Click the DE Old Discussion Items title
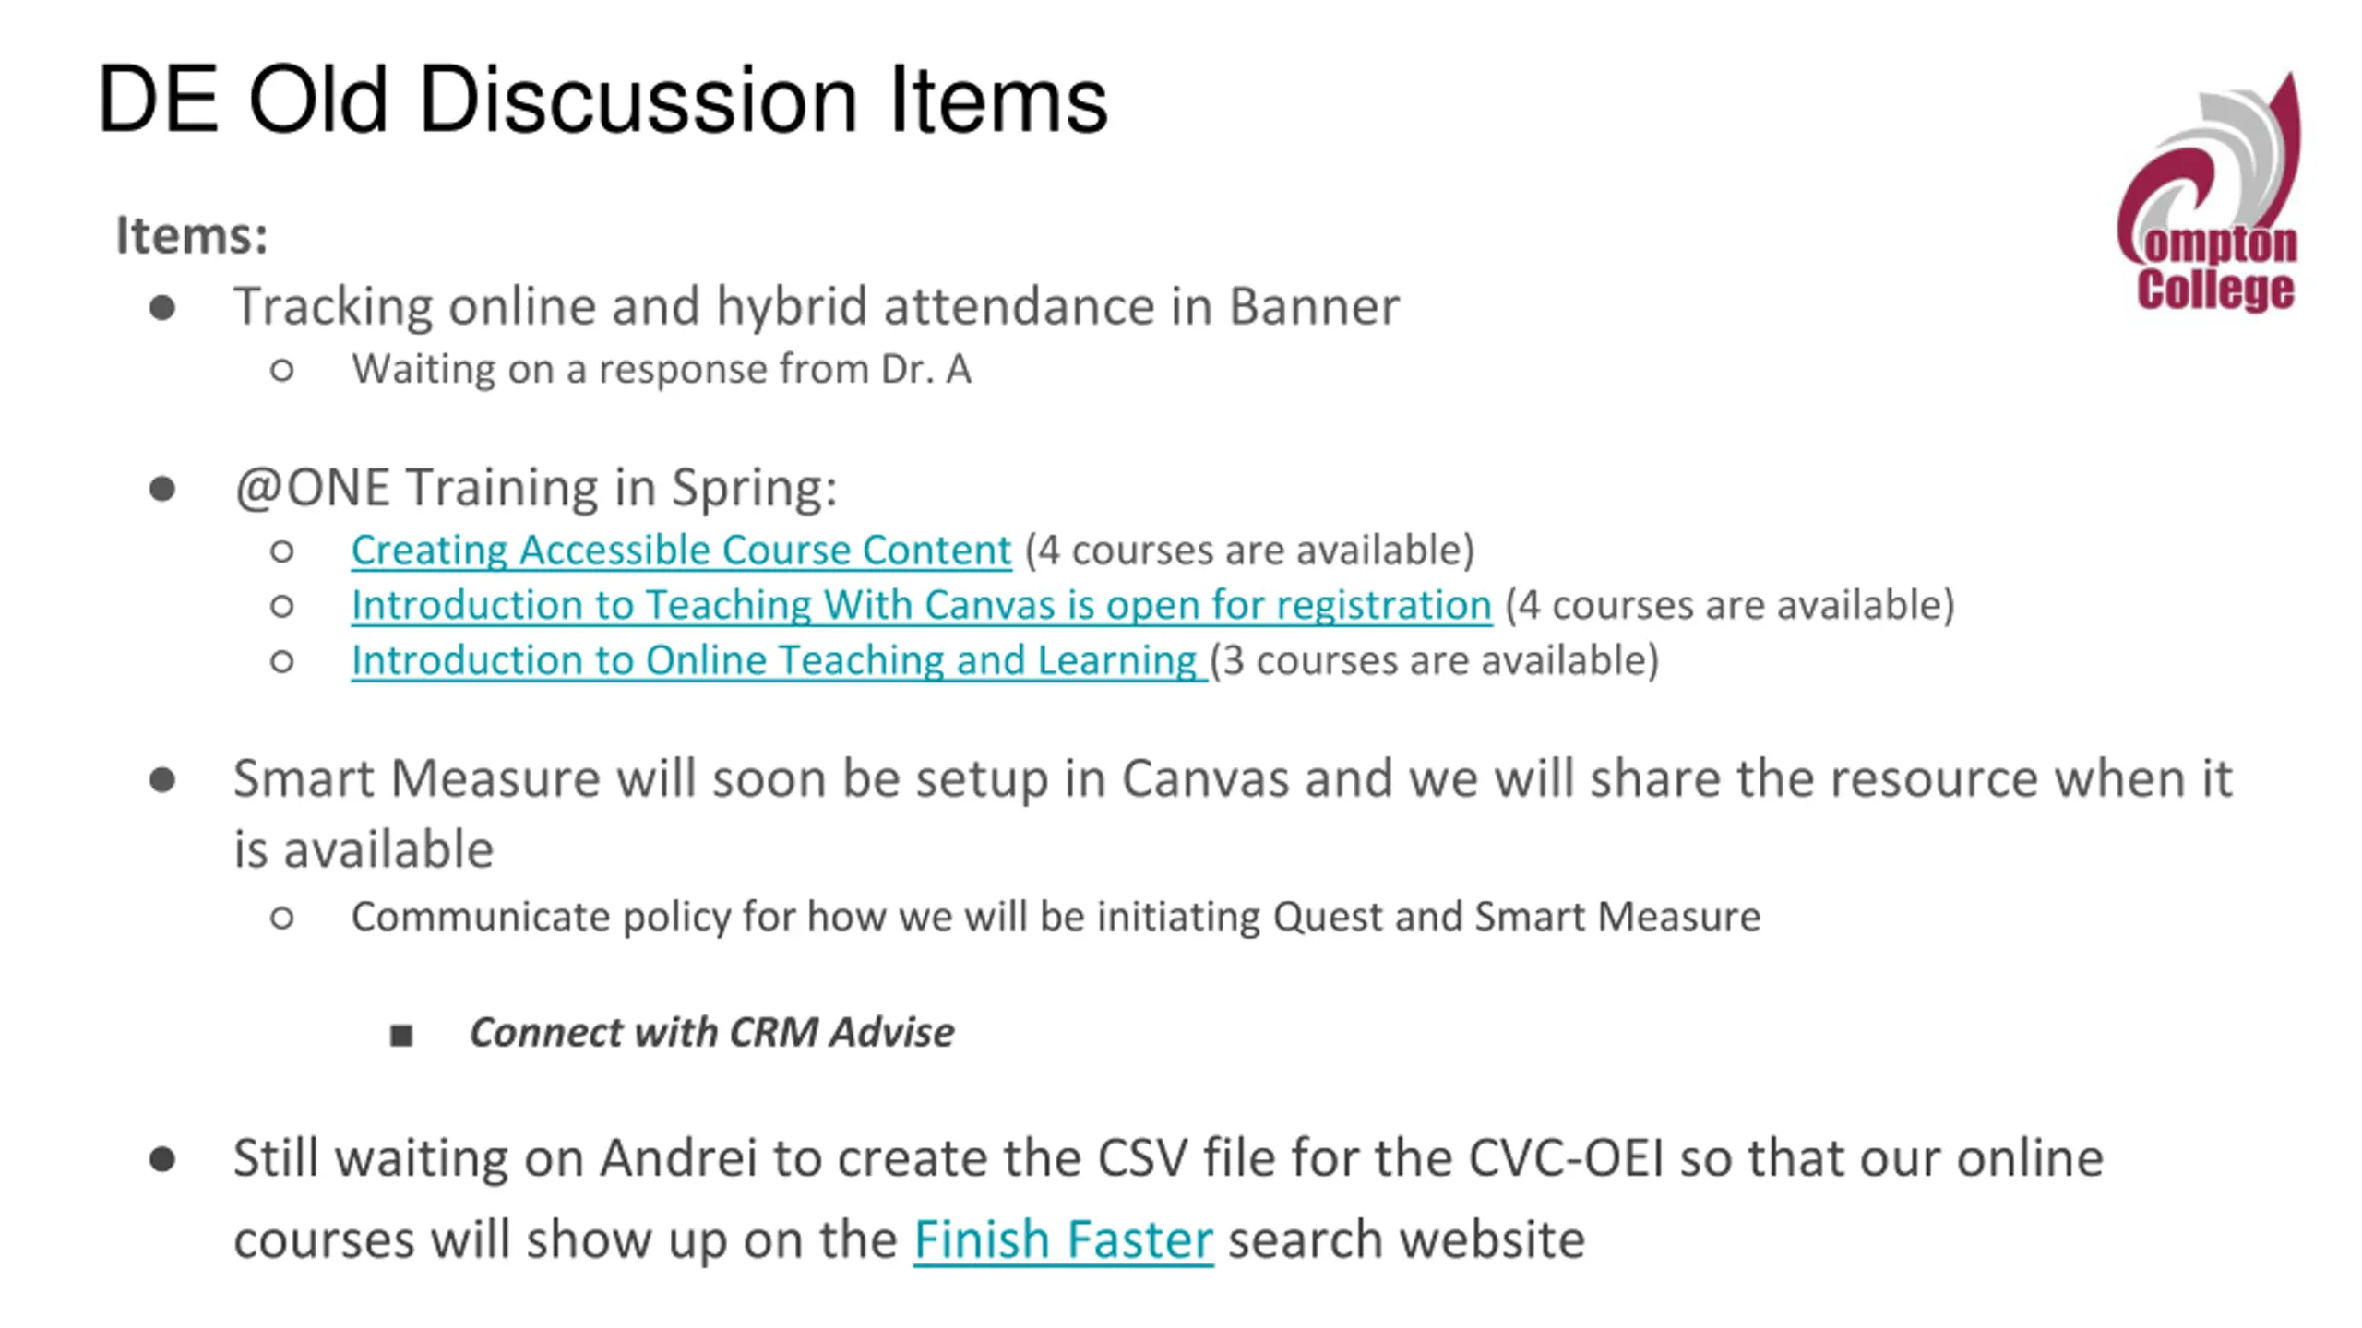The height and width of the screenshot is (1328, 2362). [602, 100]
